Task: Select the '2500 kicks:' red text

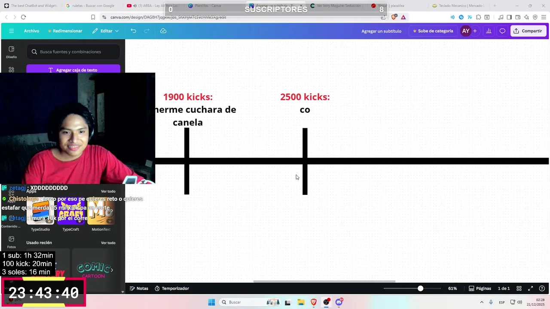Action: click(305, 97)
